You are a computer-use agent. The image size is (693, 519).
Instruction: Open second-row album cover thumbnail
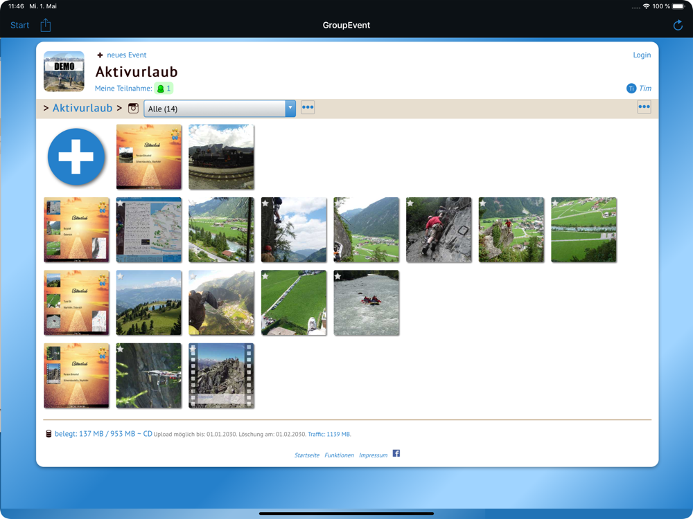pos(76,230)
